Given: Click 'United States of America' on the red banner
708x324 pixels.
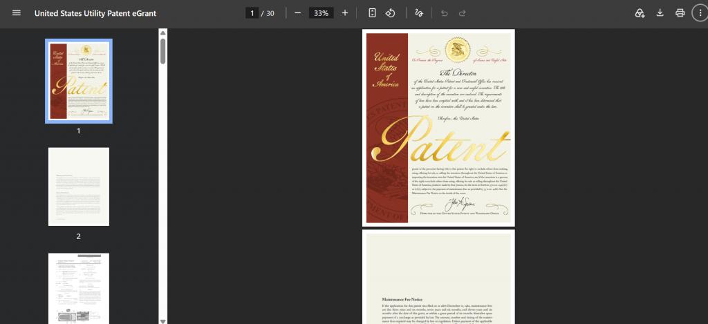Looking at the screenshot, I should (387, 70).
